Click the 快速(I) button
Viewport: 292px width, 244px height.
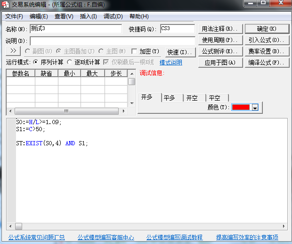pos(180,52)
